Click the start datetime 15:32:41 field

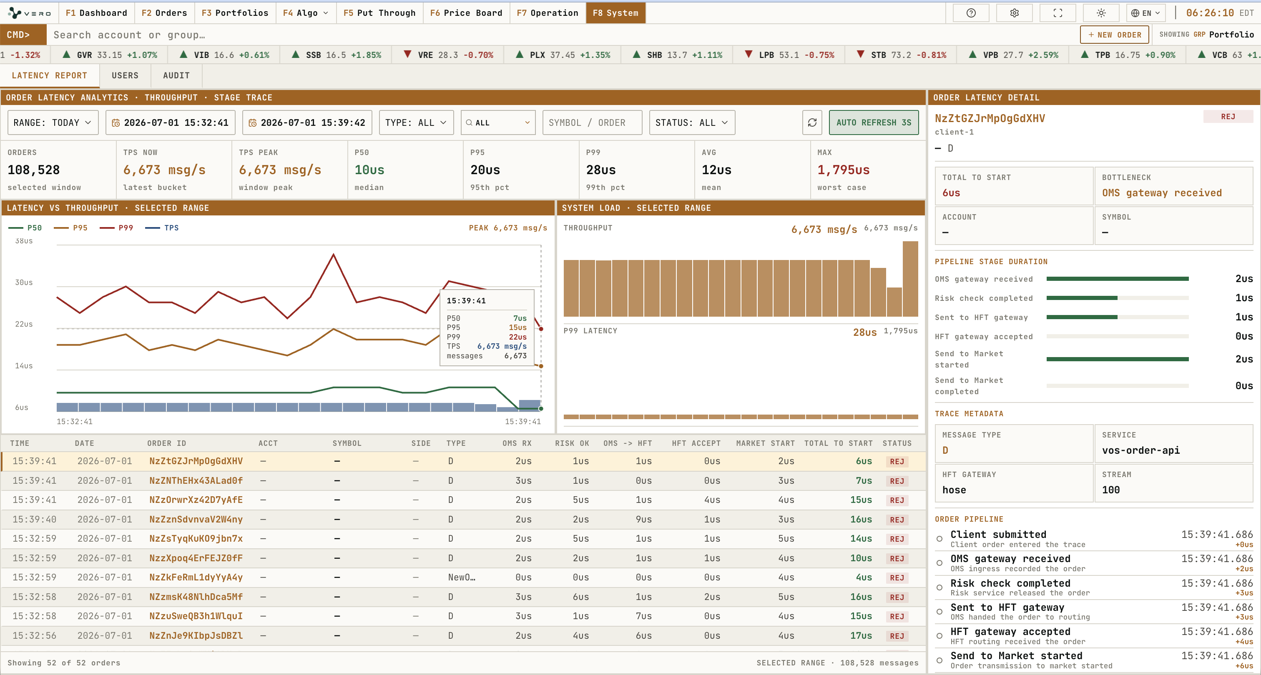[x=171, y=122]
